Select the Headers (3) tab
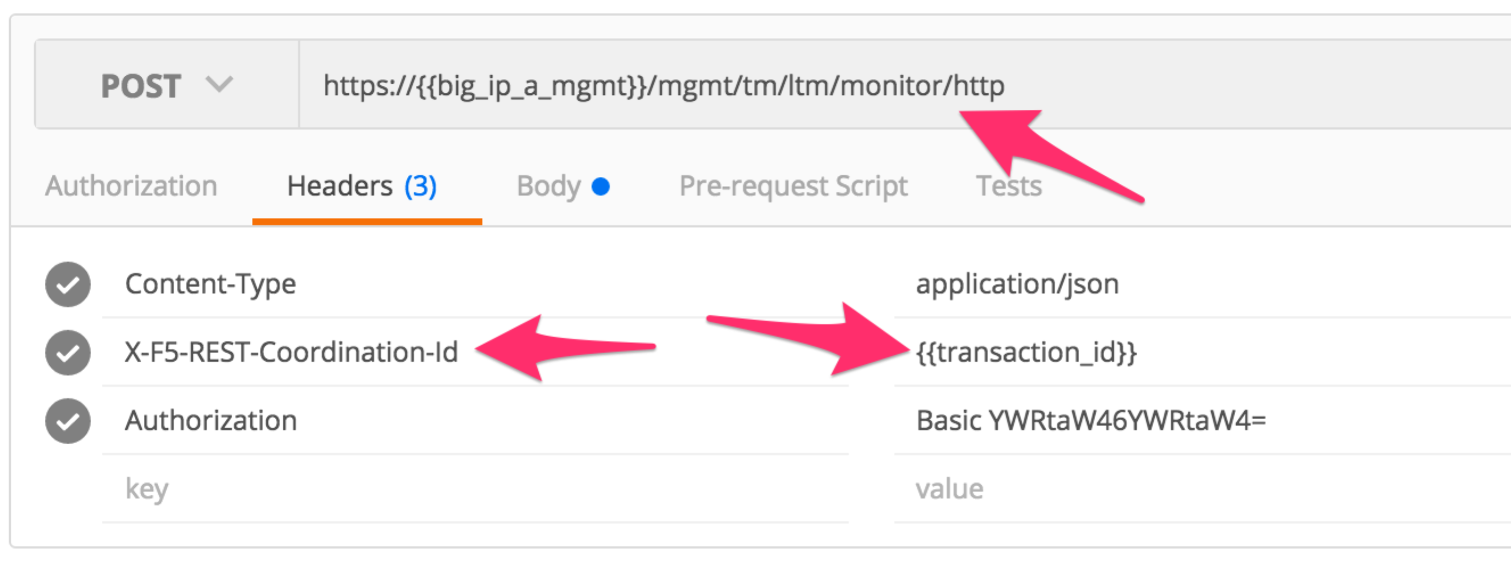 pos(362,187)
